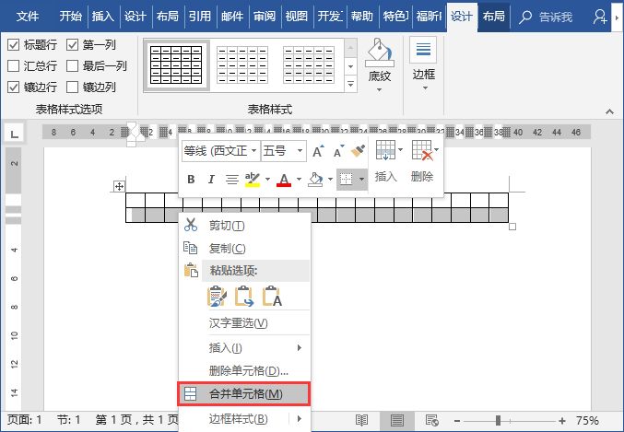
Task: Enable the 汇总行 checkbox
Action: point(14,66)
